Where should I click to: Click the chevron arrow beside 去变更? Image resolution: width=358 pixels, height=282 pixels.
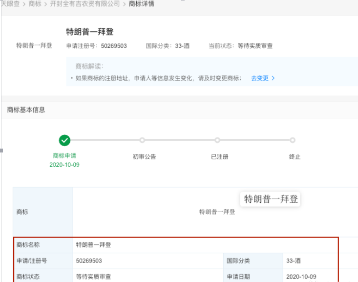click(273, 78)
